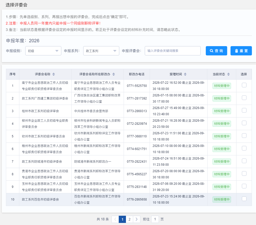
Task: Click phone number 0776-2865658
Action: pos(137,199)
